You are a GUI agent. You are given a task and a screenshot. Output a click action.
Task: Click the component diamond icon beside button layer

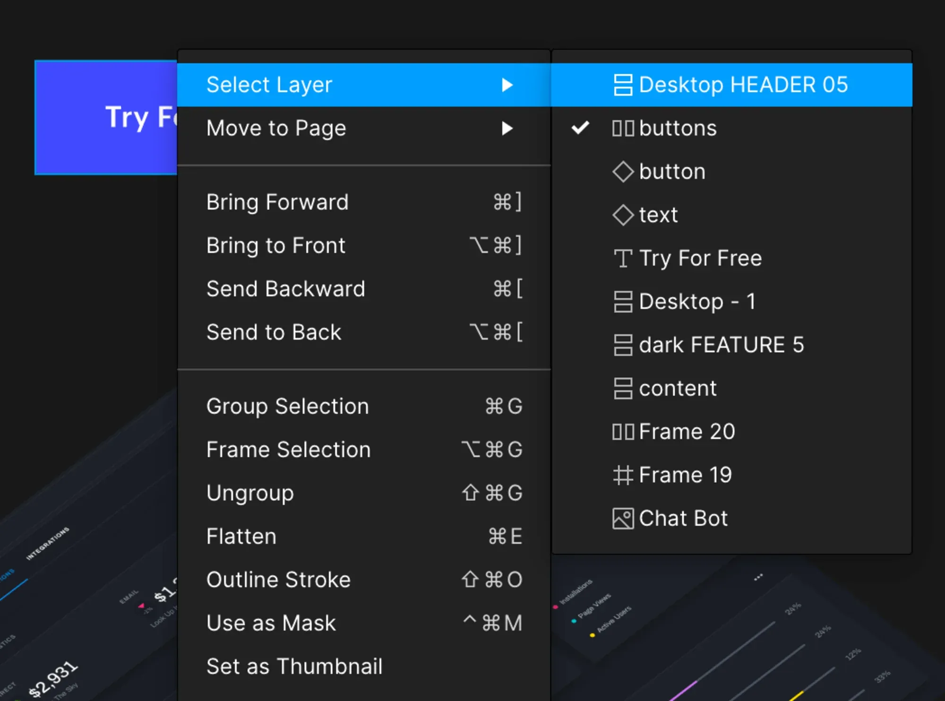coord(623,171)
